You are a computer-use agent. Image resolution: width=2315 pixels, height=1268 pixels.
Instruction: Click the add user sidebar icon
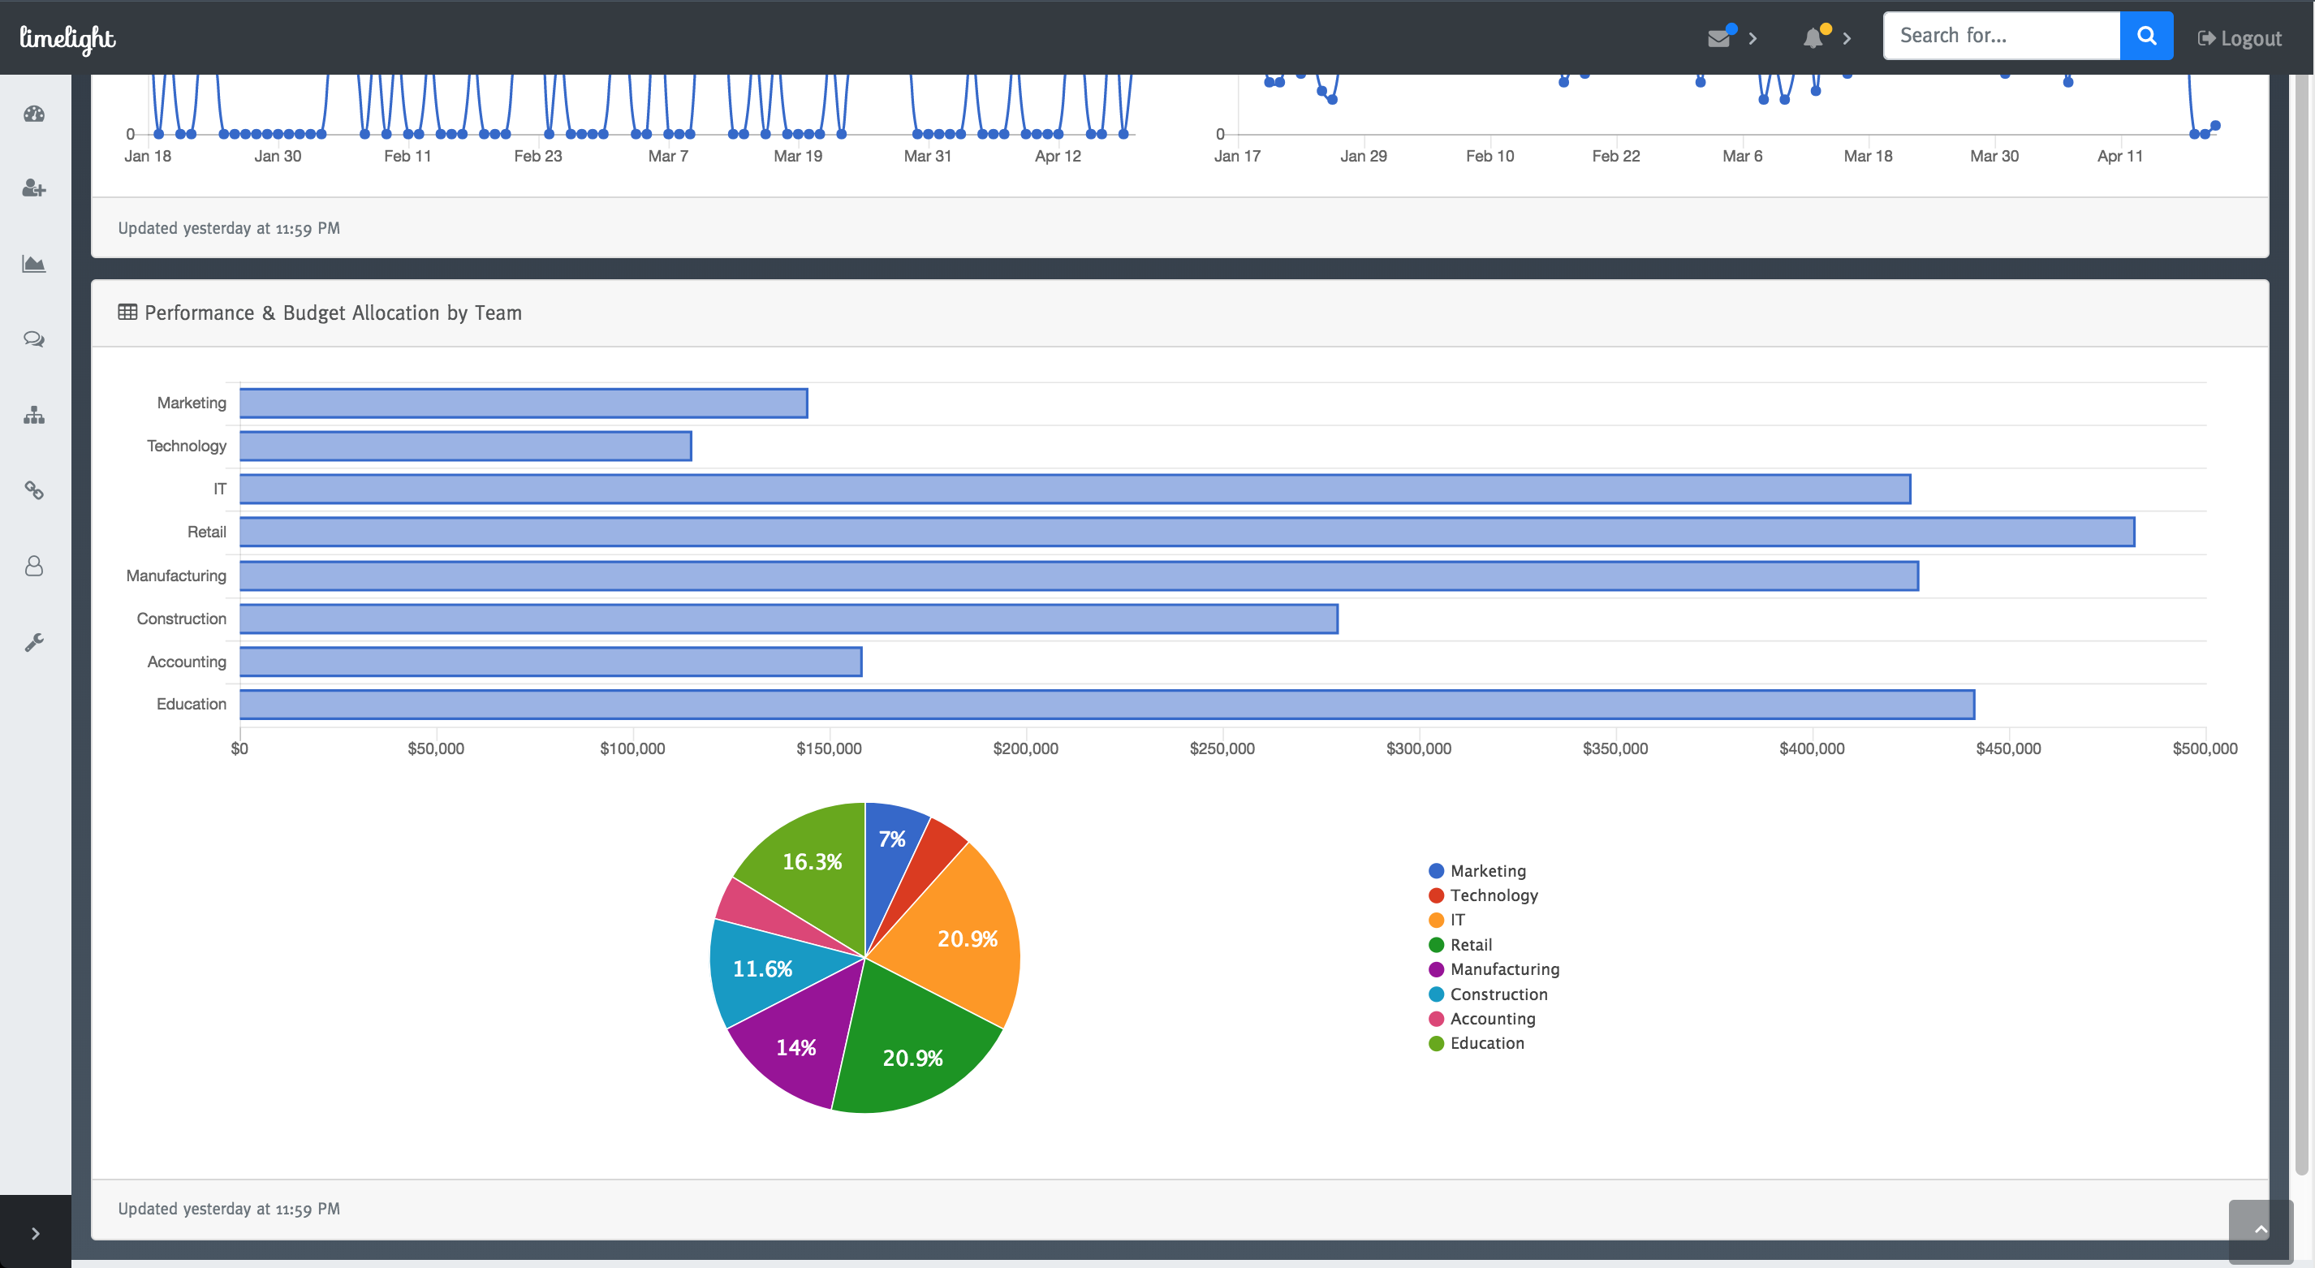coord(34,188)
